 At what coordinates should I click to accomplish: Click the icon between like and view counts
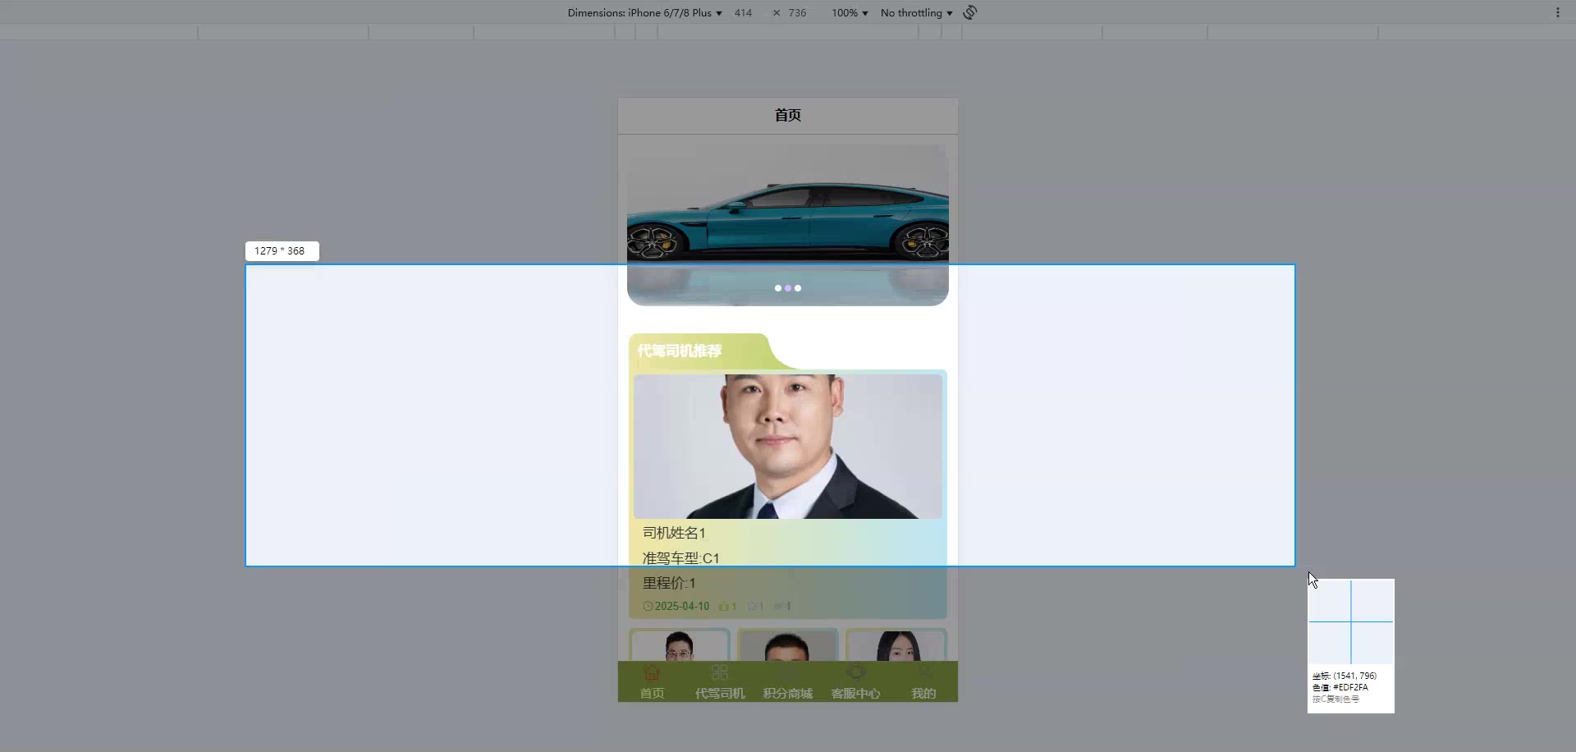click(x=751, y=607)
